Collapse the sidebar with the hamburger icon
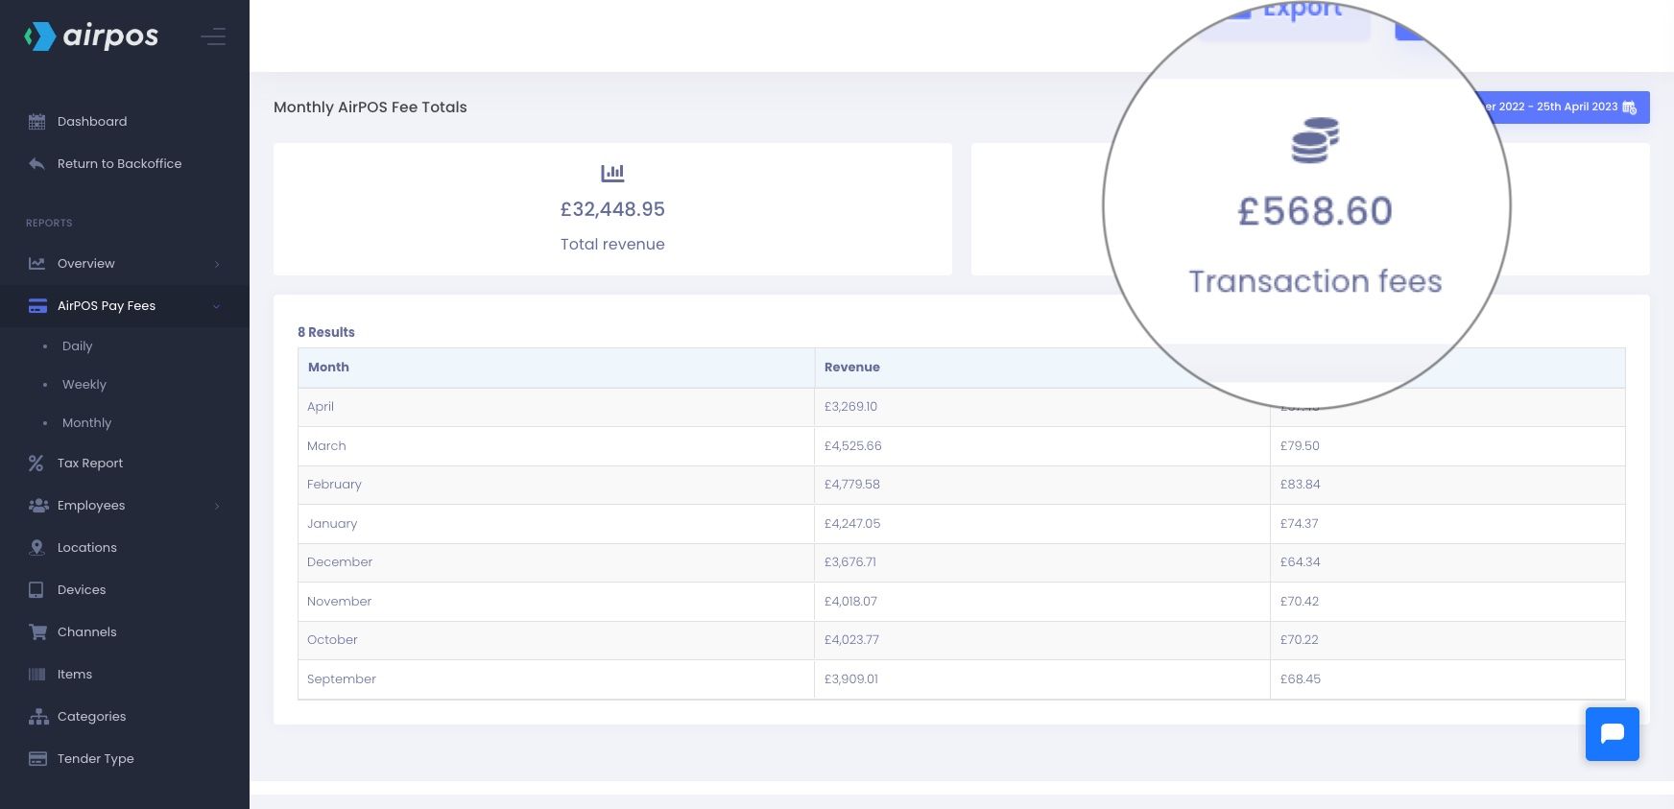Image resolution: width=1674 pixels, height=809 pixels. coord(213,36)
